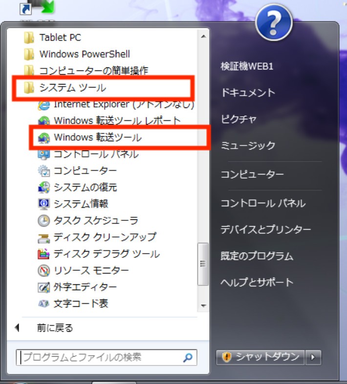Open the Tablet PC folder icon

click(x=29, y=38)
